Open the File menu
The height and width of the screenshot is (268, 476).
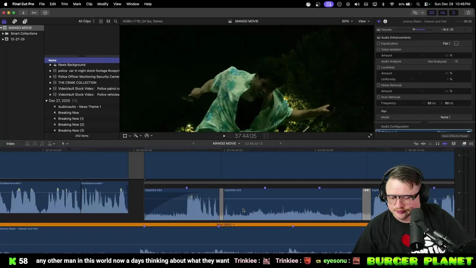pos(42,4)
